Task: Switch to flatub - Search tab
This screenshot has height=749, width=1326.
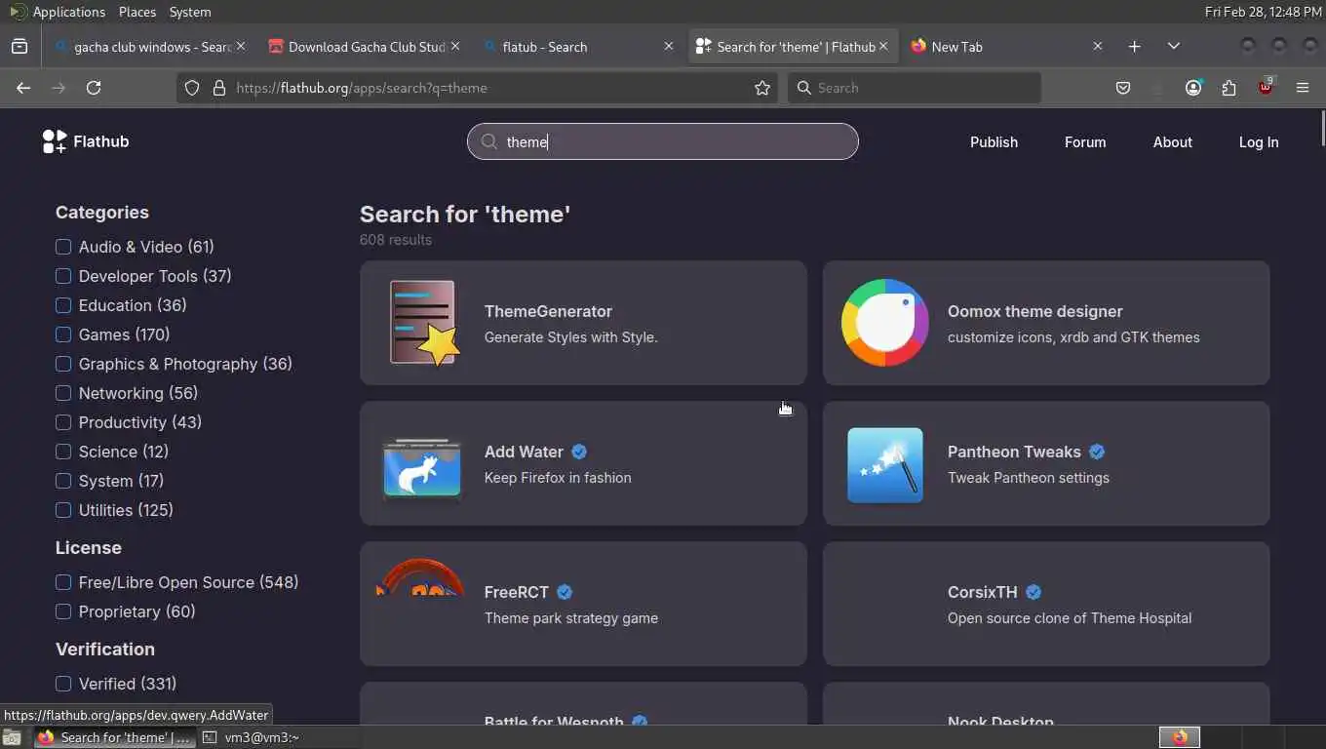Action: [578, 46]
